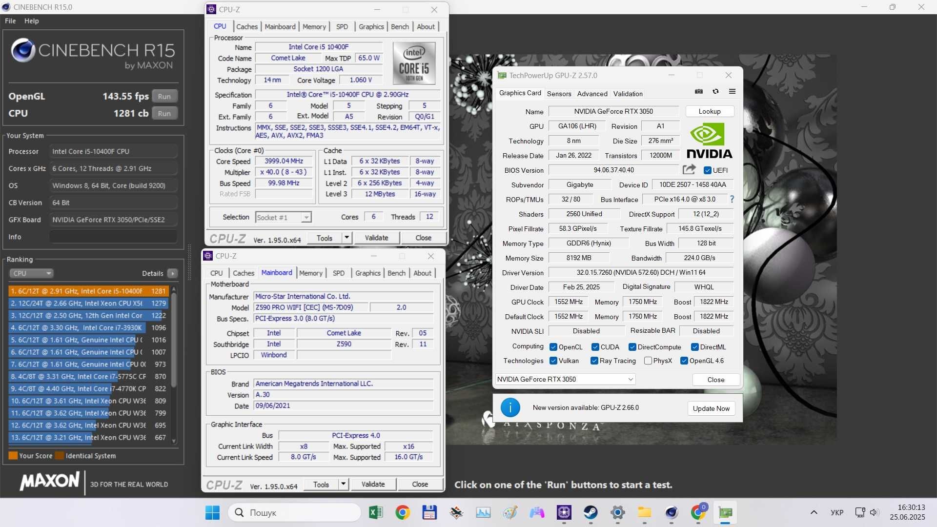The height and width of the screenshot is (527, 937).
Task: Click Validate in the lower CPU-Z window
Action: click(x=373, y=484)
